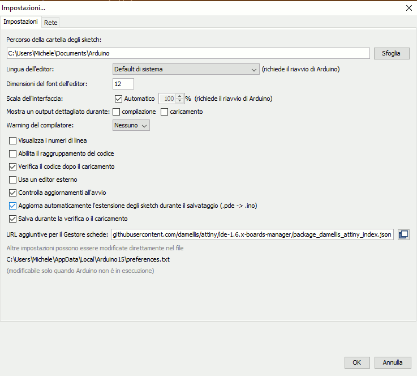Enable detailed output during caricamento

[x=165, y=112]
